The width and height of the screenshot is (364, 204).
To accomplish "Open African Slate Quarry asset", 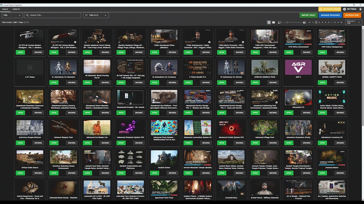I will click(x=20, y=173).
